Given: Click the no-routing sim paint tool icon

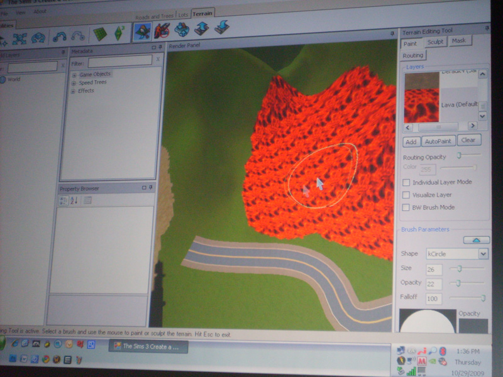Looking at the screenshot, I should 162,31.
